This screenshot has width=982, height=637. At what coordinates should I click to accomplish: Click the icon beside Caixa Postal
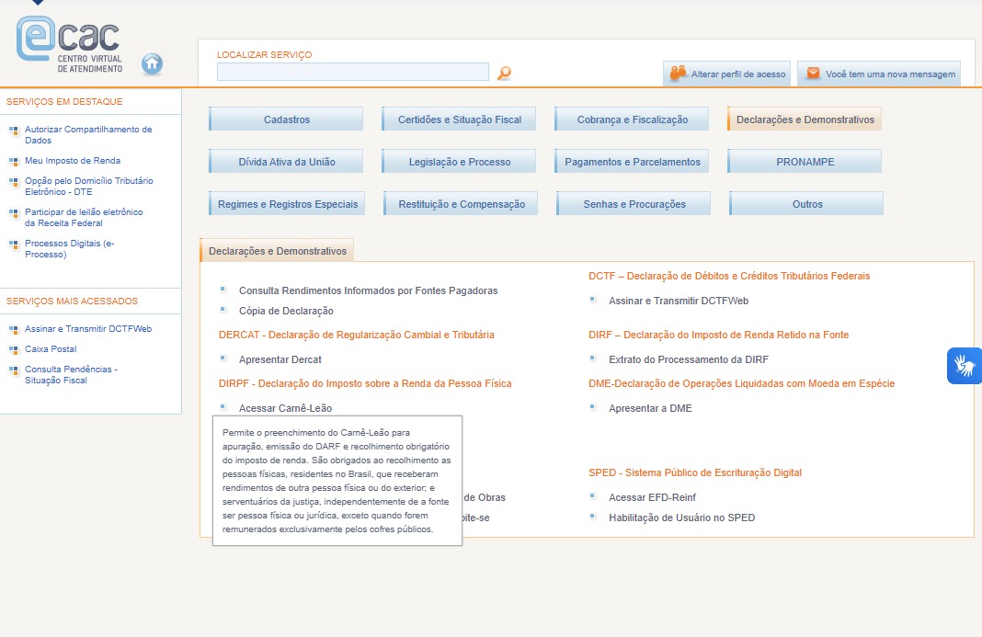pos(13,349)
